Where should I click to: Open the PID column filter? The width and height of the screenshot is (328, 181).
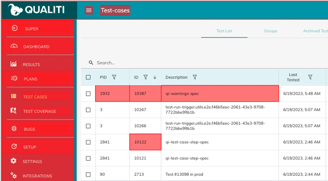pyautogui.click(x=114, y=77)
